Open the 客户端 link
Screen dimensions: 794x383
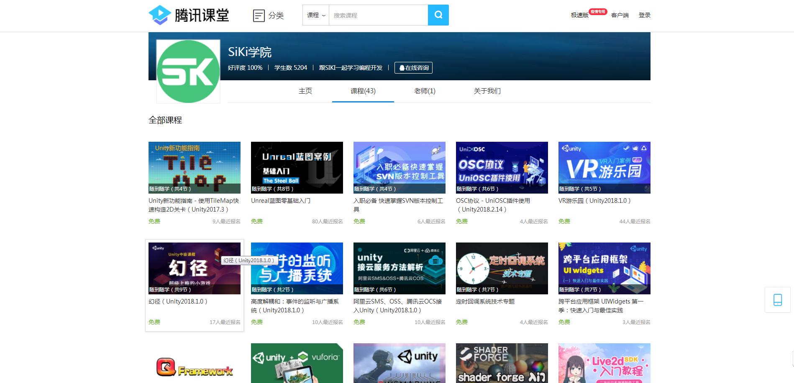620,15
